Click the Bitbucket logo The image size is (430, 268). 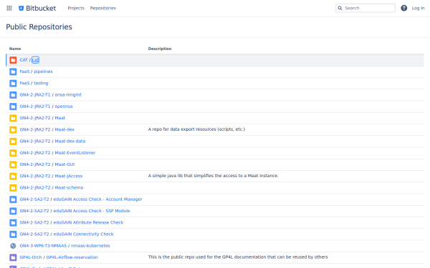click(x=37, y=8)
